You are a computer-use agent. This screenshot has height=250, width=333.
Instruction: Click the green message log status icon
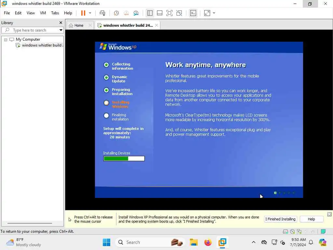pos(323,231)
